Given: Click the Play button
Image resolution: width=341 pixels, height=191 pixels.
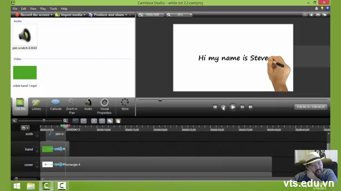Looking at the screenshot, I should point(232,107).
